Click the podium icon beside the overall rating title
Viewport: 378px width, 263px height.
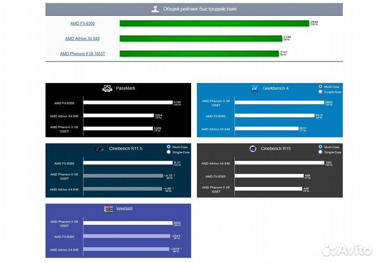[155, 9]
